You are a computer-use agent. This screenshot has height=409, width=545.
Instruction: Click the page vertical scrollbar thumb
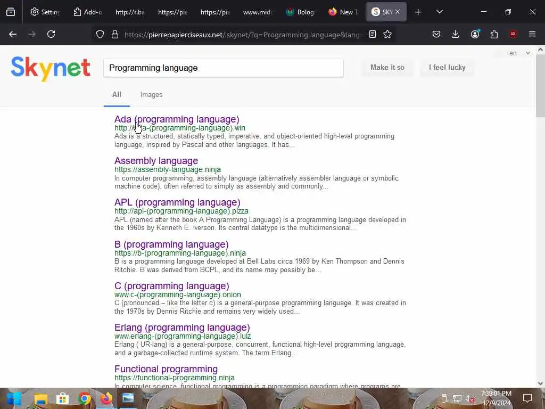click(540, 86)
